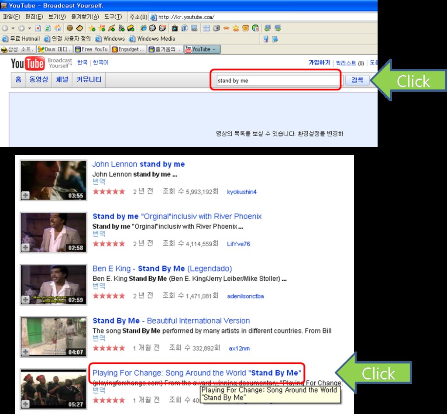
Task: Stop loading with the red X toolbar icon
Action: pyautogui.click(x=38, y=28)
